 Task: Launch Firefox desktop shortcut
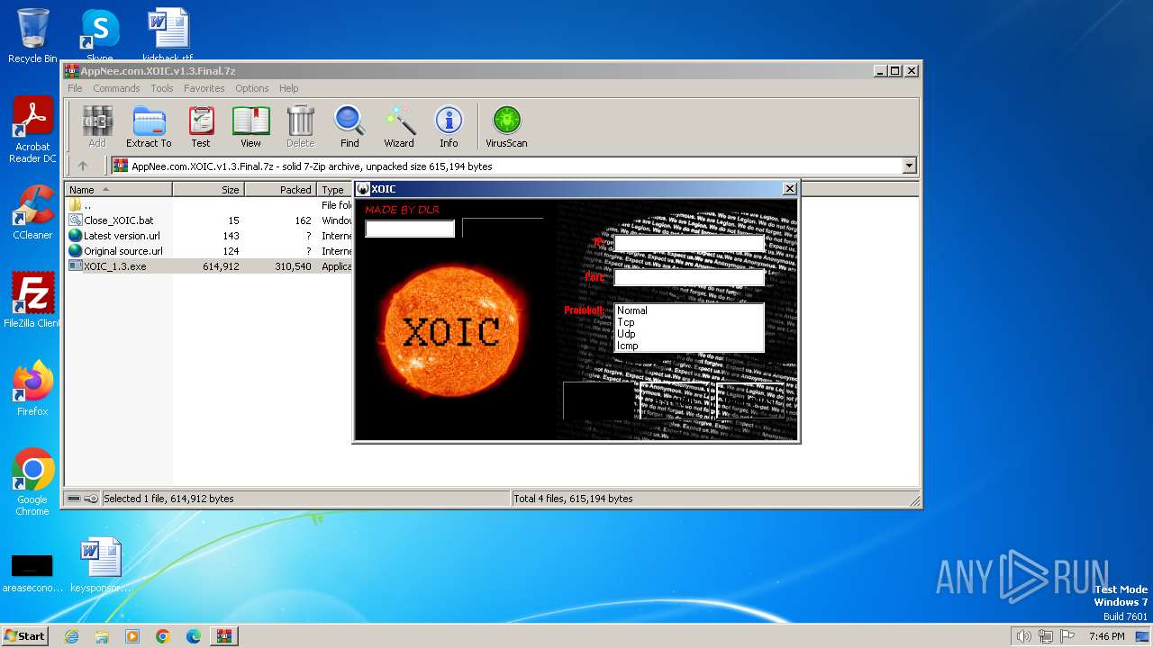tap(32, 389)
